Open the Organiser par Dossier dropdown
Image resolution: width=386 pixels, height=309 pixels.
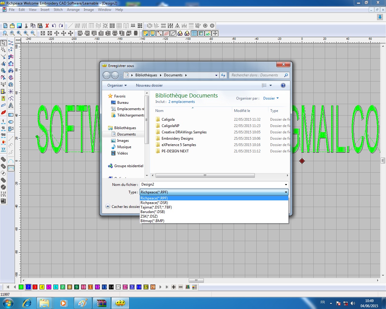[271, 98]
